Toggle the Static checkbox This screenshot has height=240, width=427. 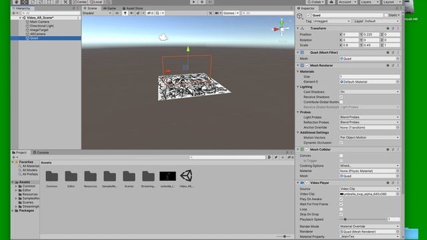pyautogui.click(x=386, y=15)
